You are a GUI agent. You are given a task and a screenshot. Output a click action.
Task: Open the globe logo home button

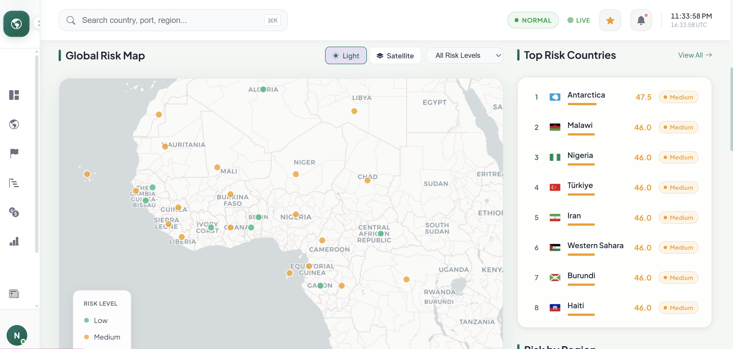pos(16,24)
